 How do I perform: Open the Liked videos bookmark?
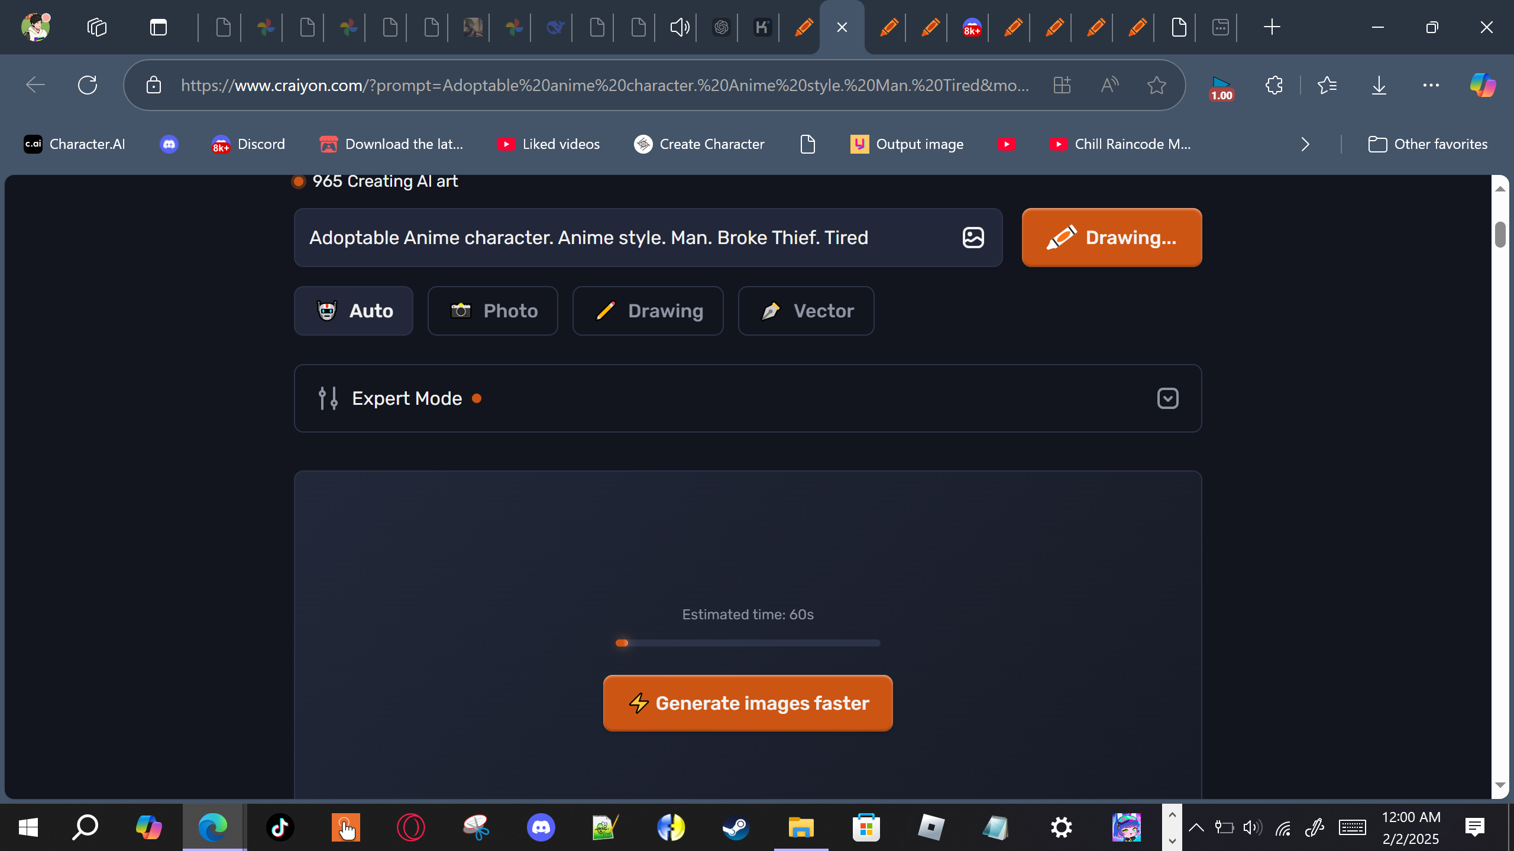click(x=548, y=144)
